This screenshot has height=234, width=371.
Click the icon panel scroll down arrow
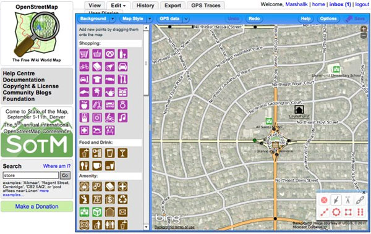pyautogui.click(x=146, y=227)
